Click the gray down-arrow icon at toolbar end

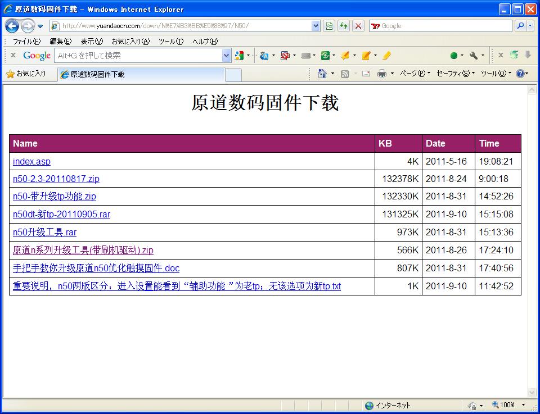(x=528, y=54)
